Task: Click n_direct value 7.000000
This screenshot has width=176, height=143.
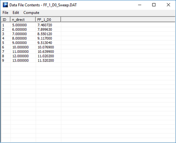Action: click(x=19, y=34)
